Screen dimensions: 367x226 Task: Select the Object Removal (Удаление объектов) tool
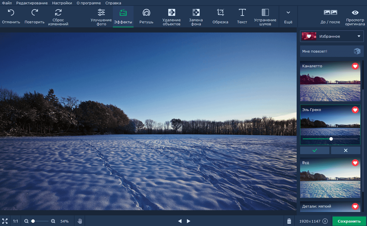pyautogui.click(x=171, y=17)
